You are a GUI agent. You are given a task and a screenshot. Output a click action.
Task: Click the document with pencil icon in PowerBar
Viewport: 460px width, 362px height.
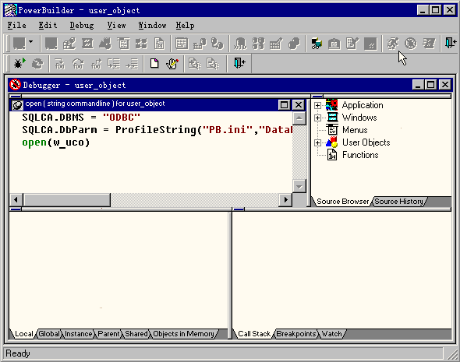(x=352, y=44)
